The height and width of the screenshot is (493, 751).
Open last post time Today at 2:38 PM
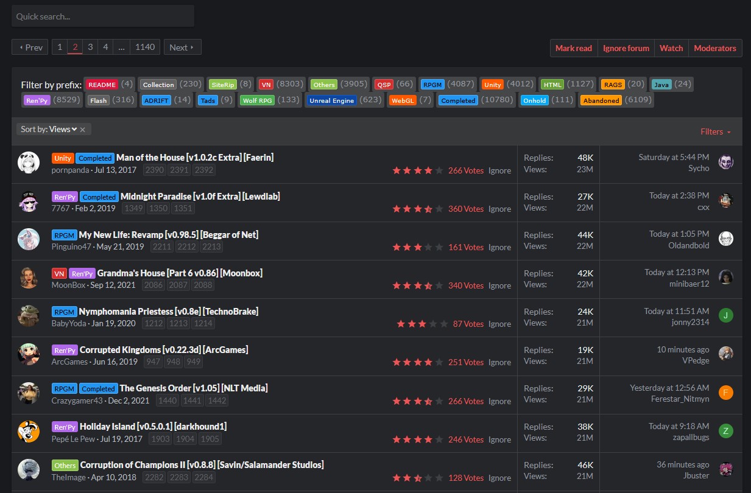point(679,195)
